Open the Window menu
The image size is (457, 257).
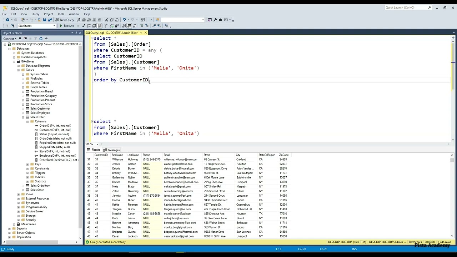74,14
